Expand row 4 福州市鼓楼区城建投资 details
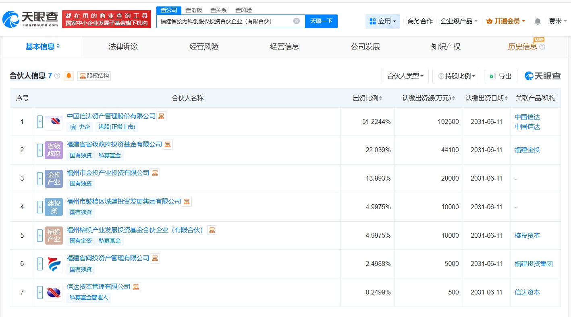Screen dimensions: 571x317 pos(40,207)
